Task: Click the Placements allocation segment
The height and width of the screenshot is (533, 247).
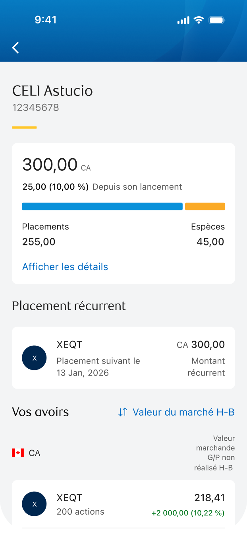Action: click(102, 206)
